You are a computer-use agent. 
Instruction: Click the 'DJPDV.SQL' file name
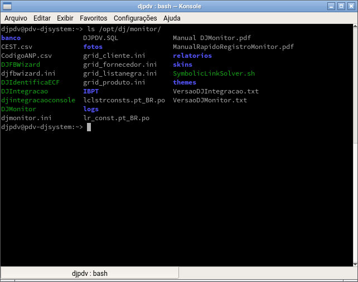click(101, 38)
